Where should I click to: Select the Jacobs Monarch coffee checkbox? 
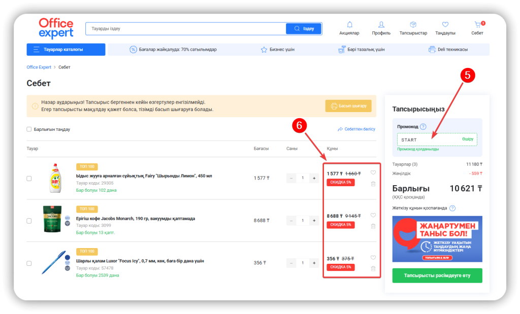pos(29,221)
